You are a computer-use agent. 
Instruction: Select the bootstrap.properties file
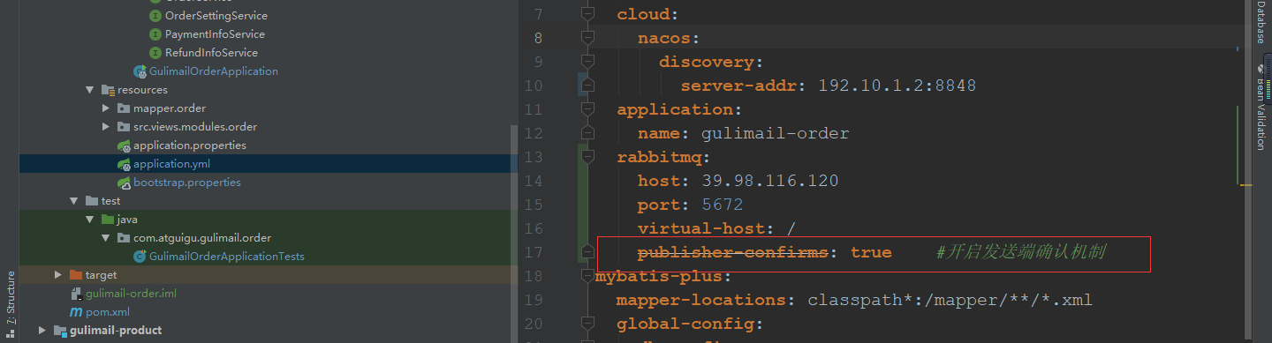point(187,183)
